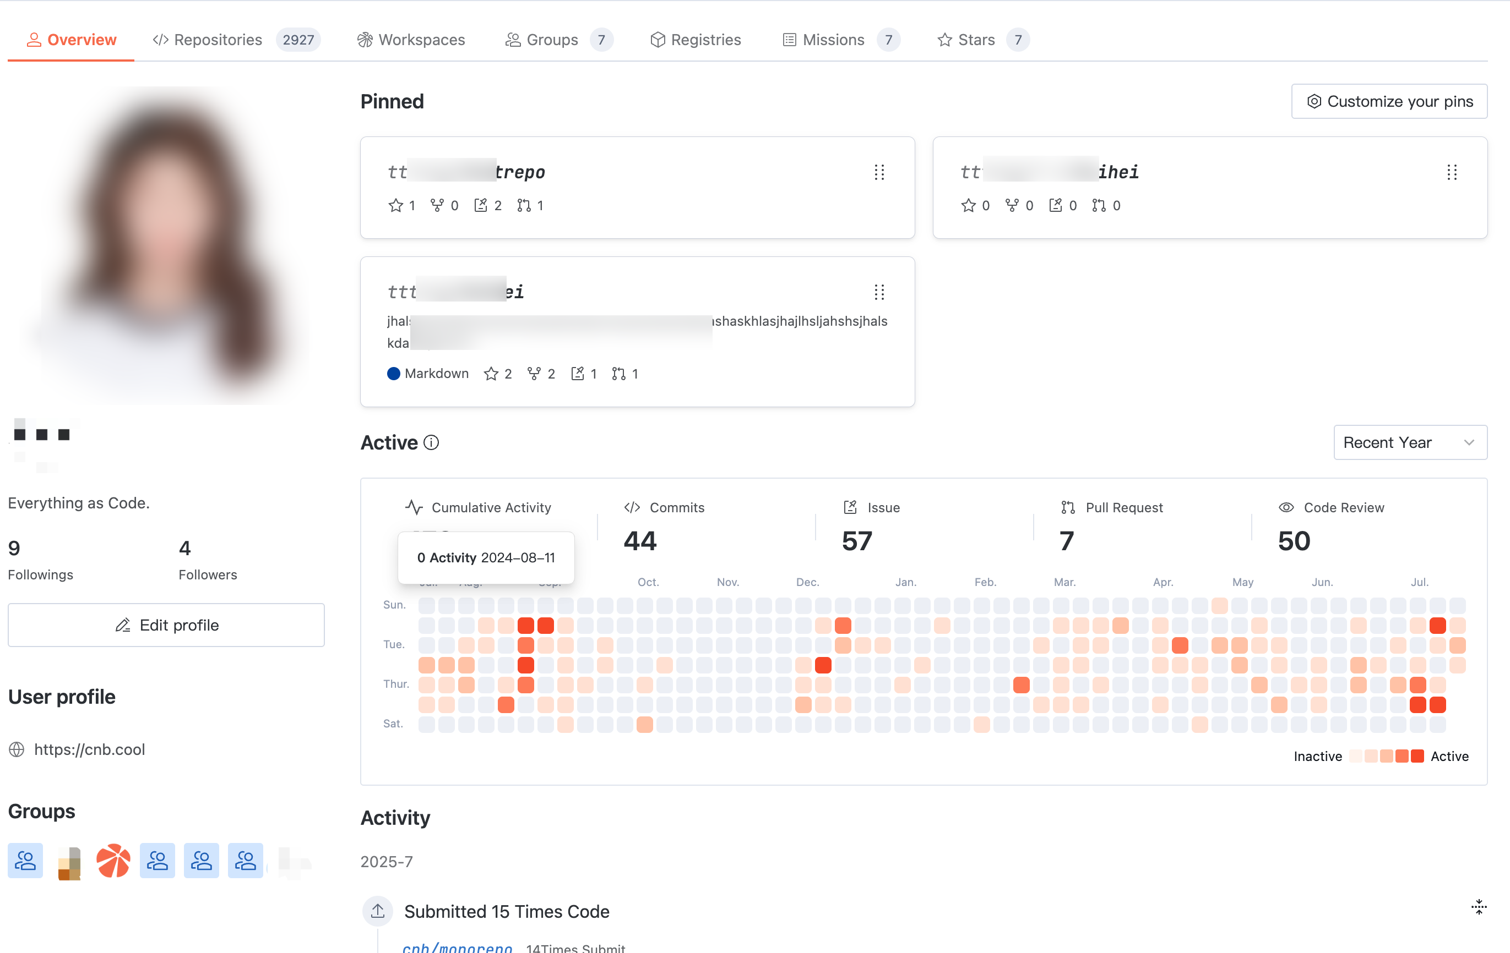Click the collapse icon at bottom right corner

point(1479,907)
